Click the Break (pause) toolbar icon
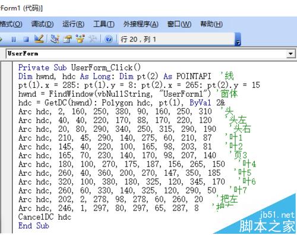This screenshot has width=297, height=235. pyautogui.click(x=14, y=39)
